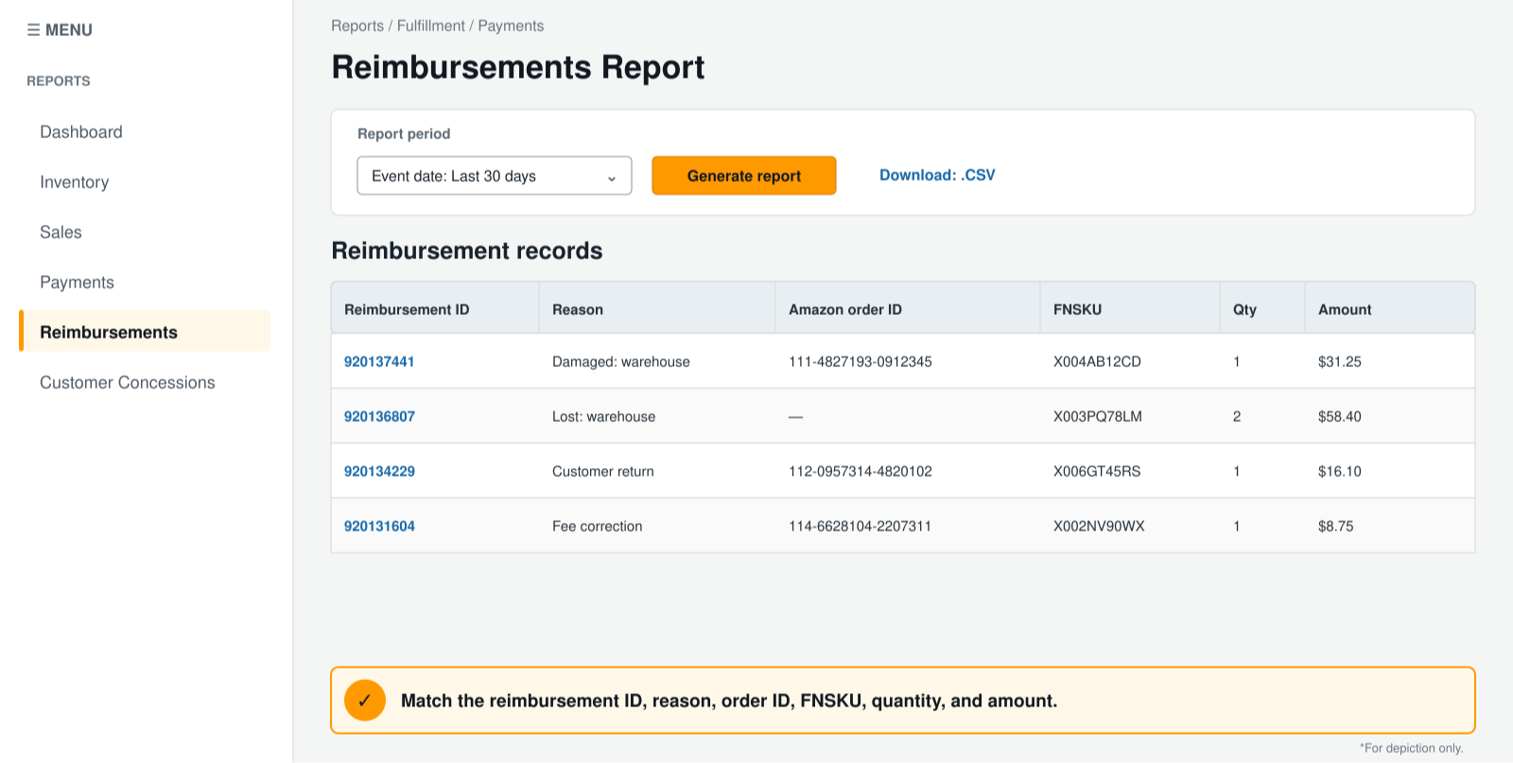Download the report as .CSV
This screenshot has height=763, width=1513.
(937, 175)
